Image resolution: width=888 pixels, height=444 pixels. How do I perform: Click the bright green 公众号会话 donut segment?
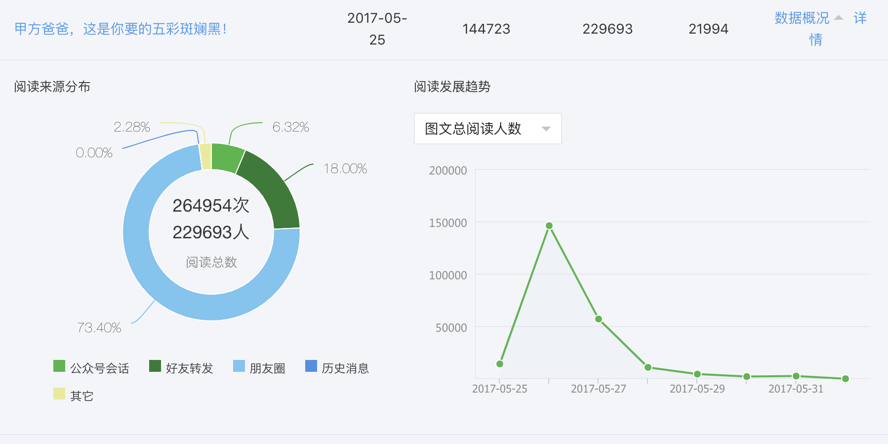[226, 158]
